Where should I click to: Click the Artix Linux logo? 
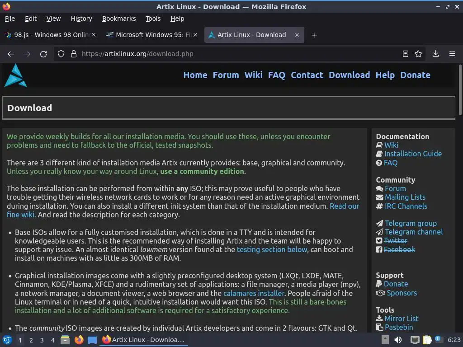coord(15,75)
